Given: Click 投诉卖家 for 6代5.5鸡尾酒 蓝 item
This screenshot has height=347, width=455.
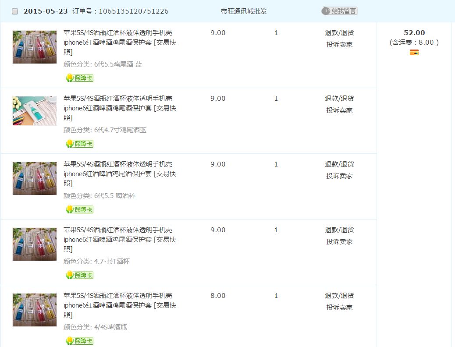Looking at the screenshot, I should (x=339, y=45).
